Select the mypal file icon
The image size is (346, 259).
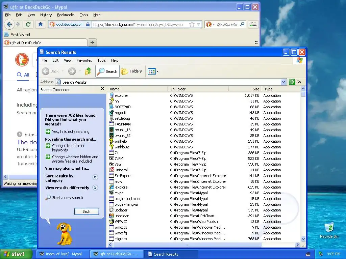tap(112, 193)
